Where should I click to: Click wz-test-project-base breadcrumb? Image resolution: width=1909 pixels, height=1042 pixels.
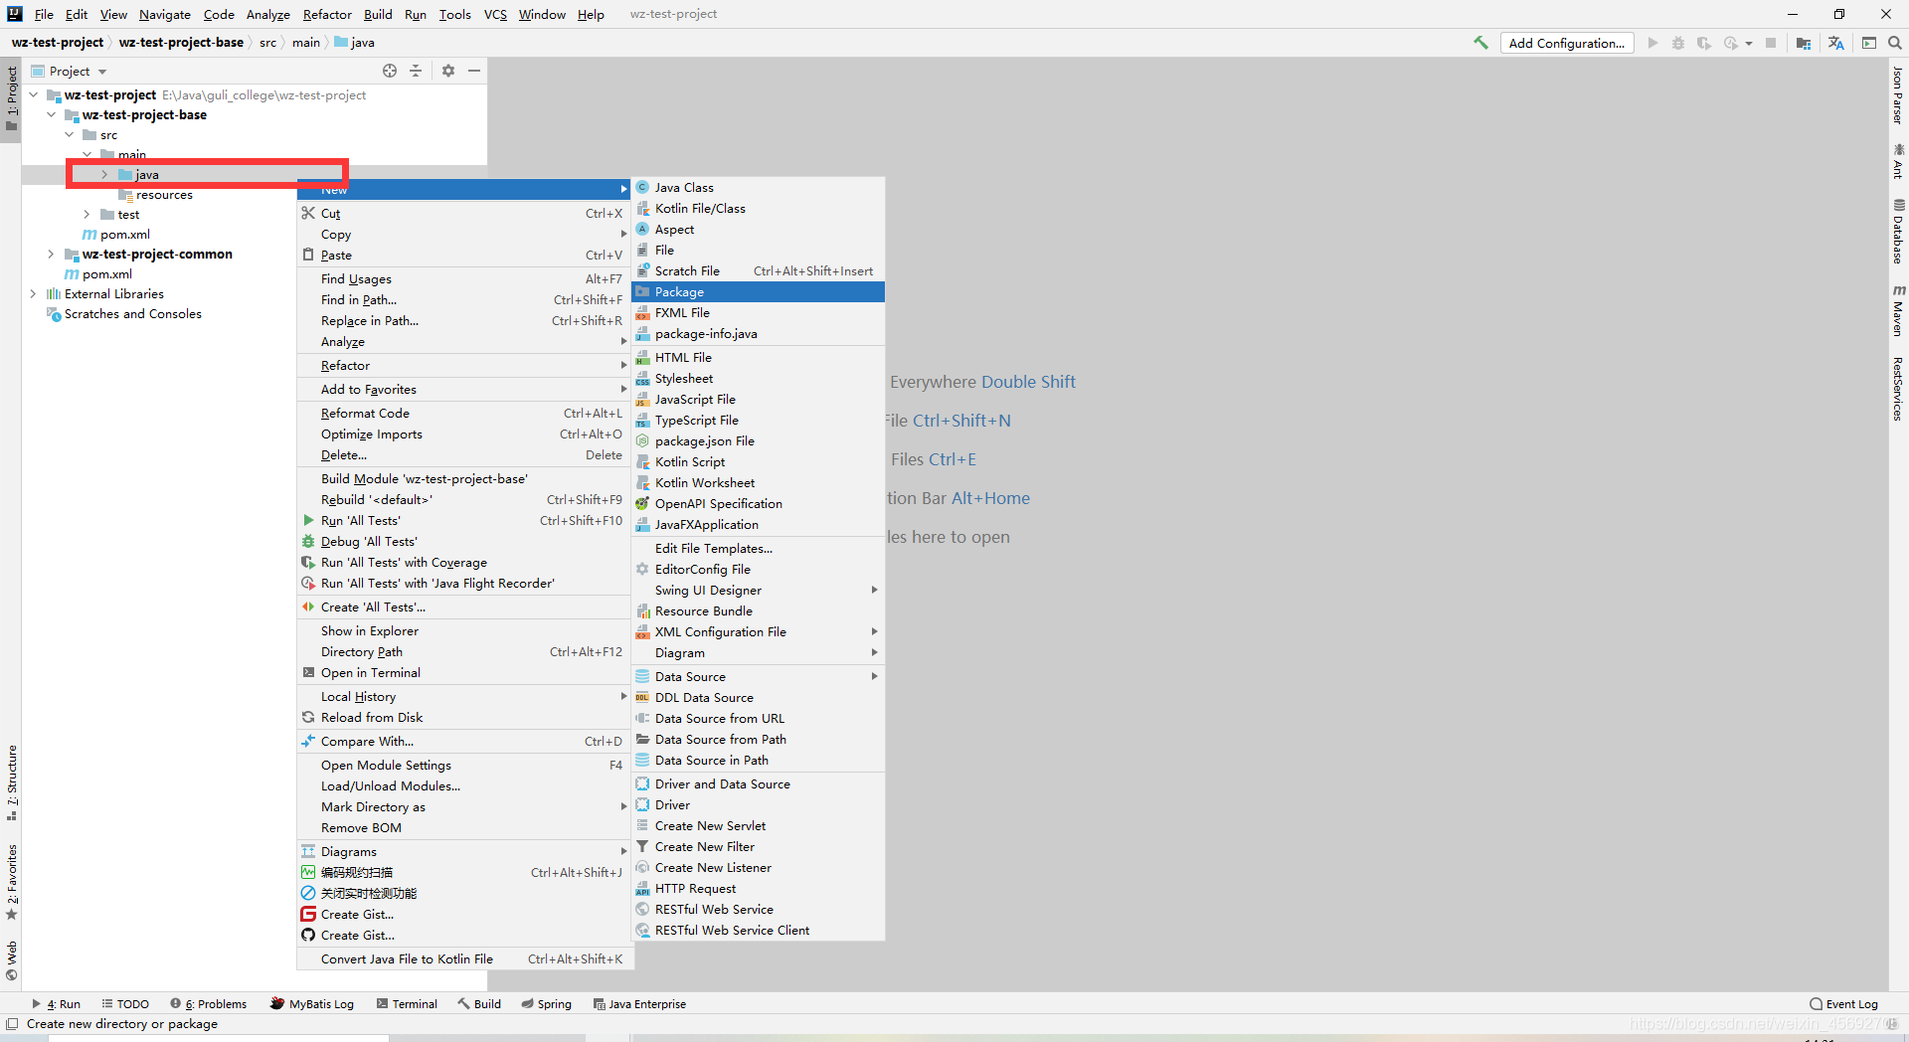click(x=181, y=43)
